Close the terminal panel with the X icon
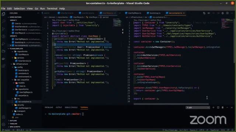The image size is (236, 132). [232, 107]
